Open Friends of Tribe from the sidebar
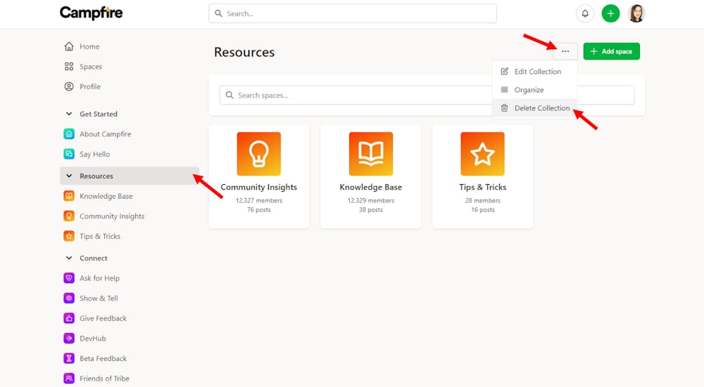 tap(104, 379)
